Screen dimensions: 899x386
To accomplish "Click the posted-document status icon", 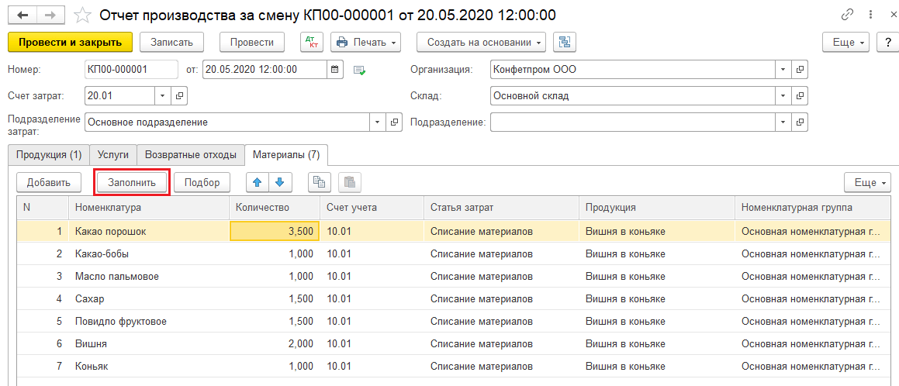I will point(359,71).
